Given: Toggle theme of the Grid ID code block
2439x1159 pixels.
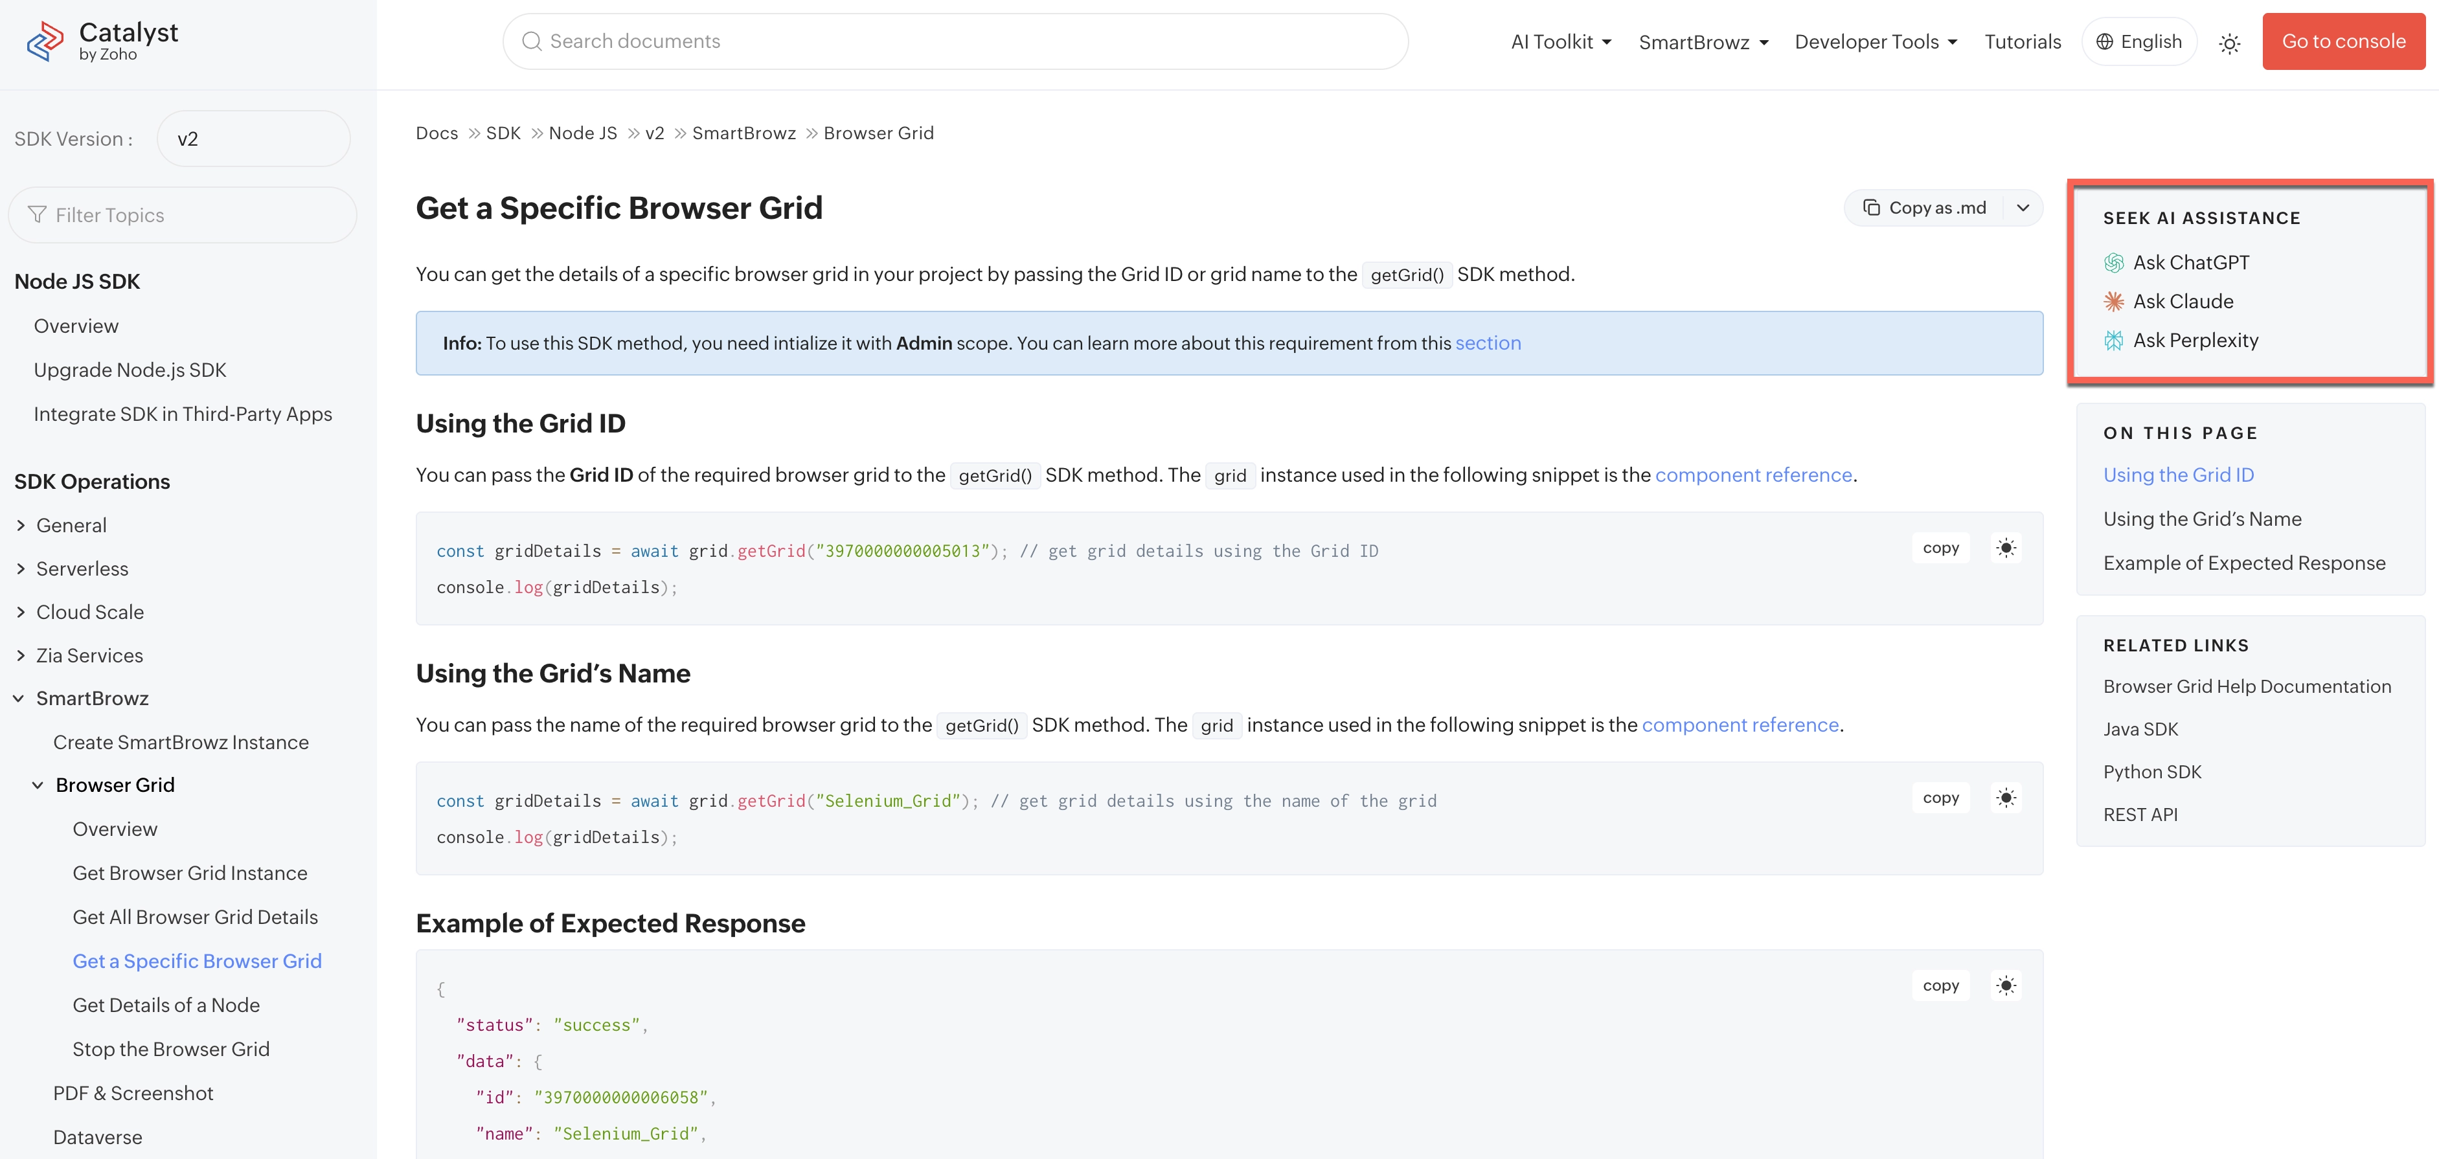Looking at the screenshot, I should 2006,547.
